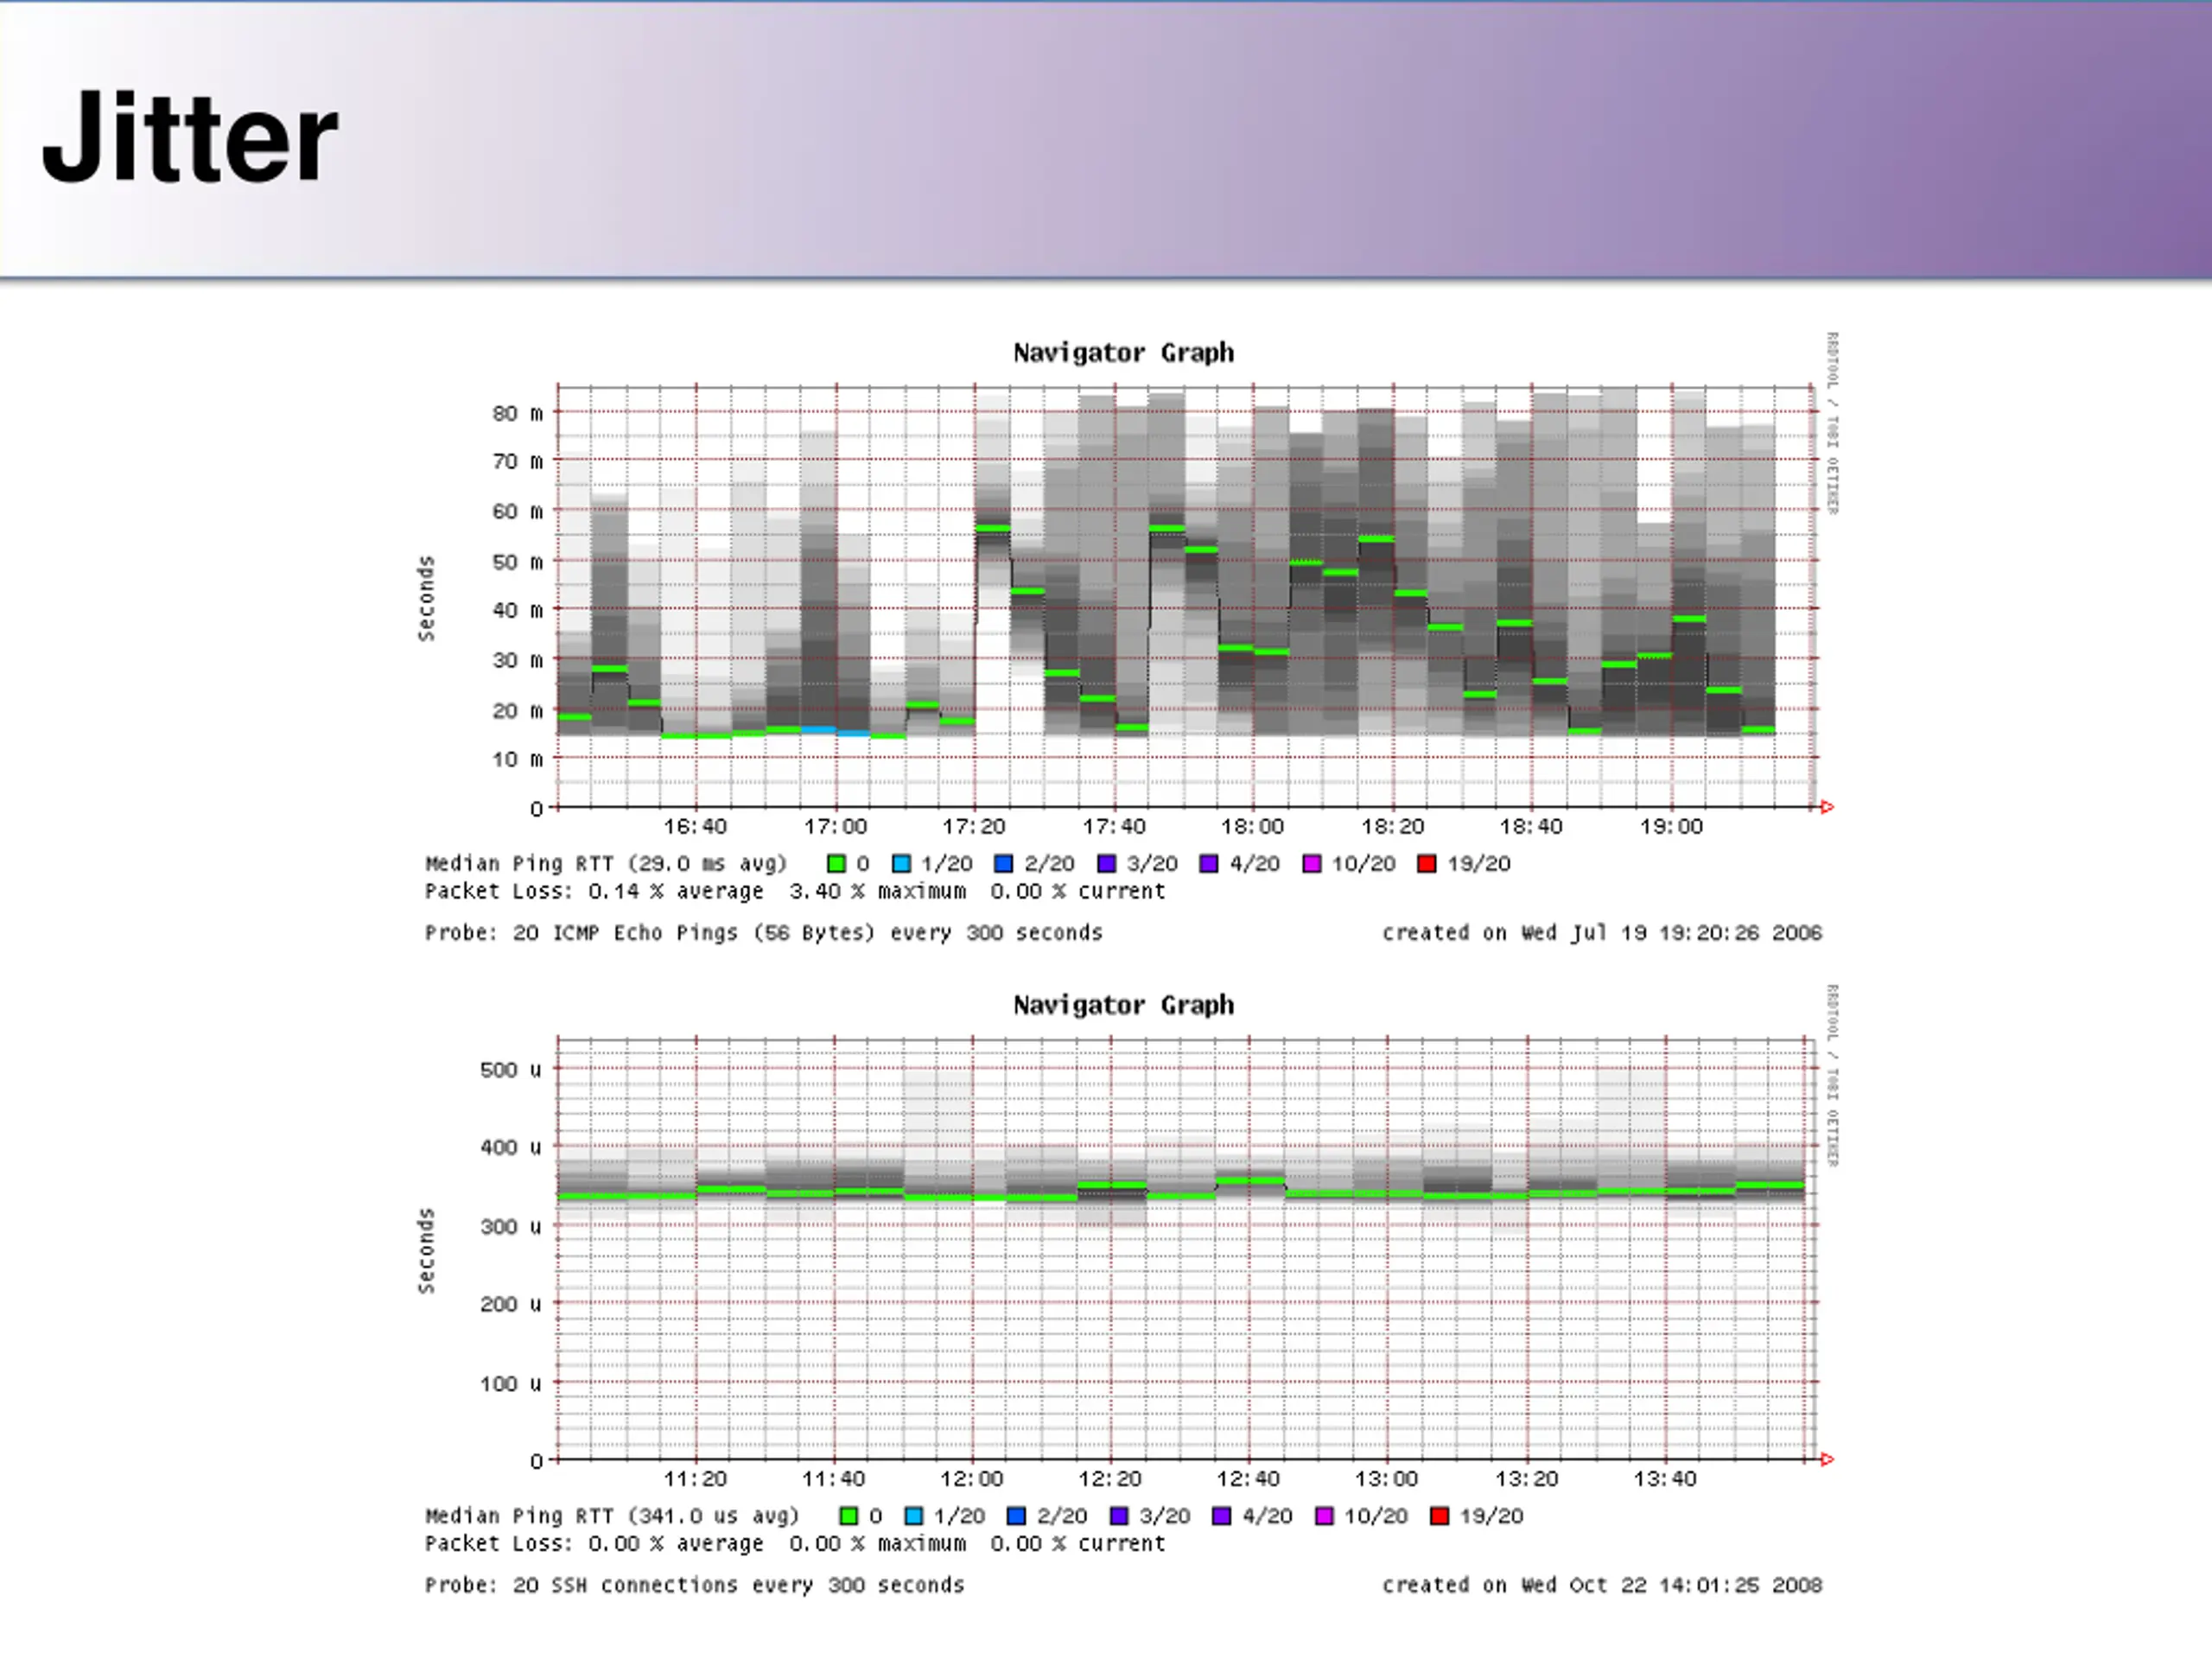Click the 18:00 time label on top graph

(1252, 827)
